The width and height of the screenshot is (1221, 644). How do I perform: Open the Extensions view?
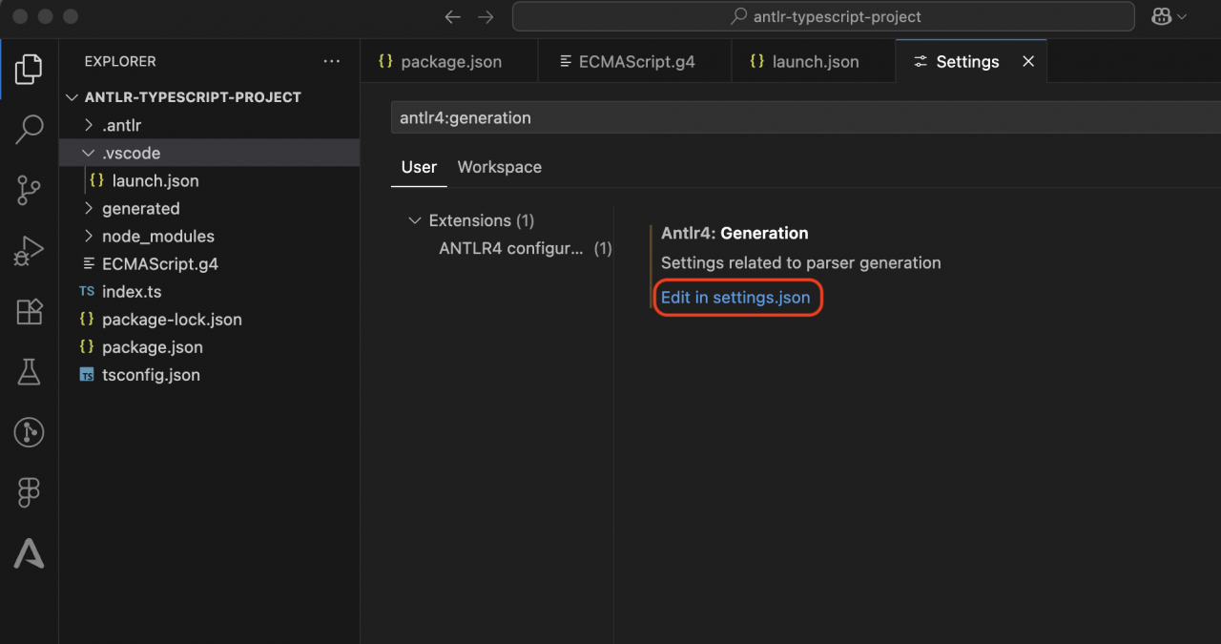pos(29,312)
